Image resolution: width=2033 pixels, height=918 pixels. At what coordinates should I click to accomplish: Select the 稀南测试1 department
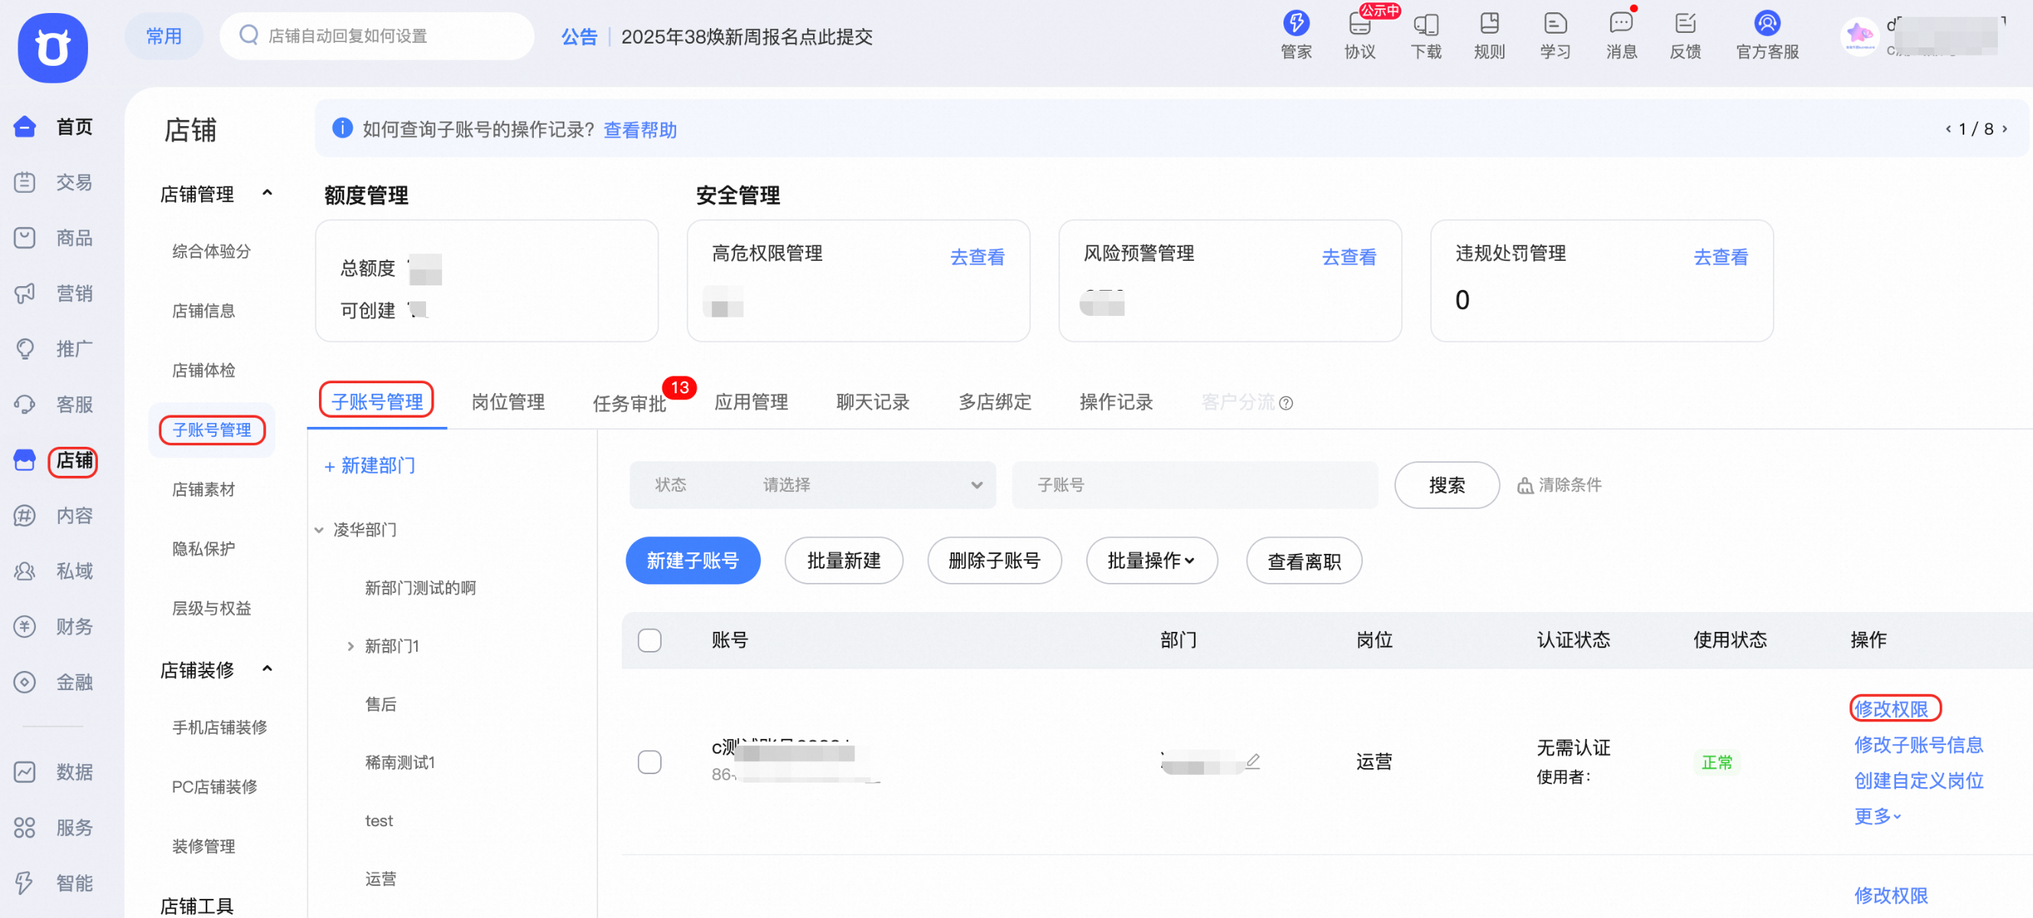coord(399,763)
